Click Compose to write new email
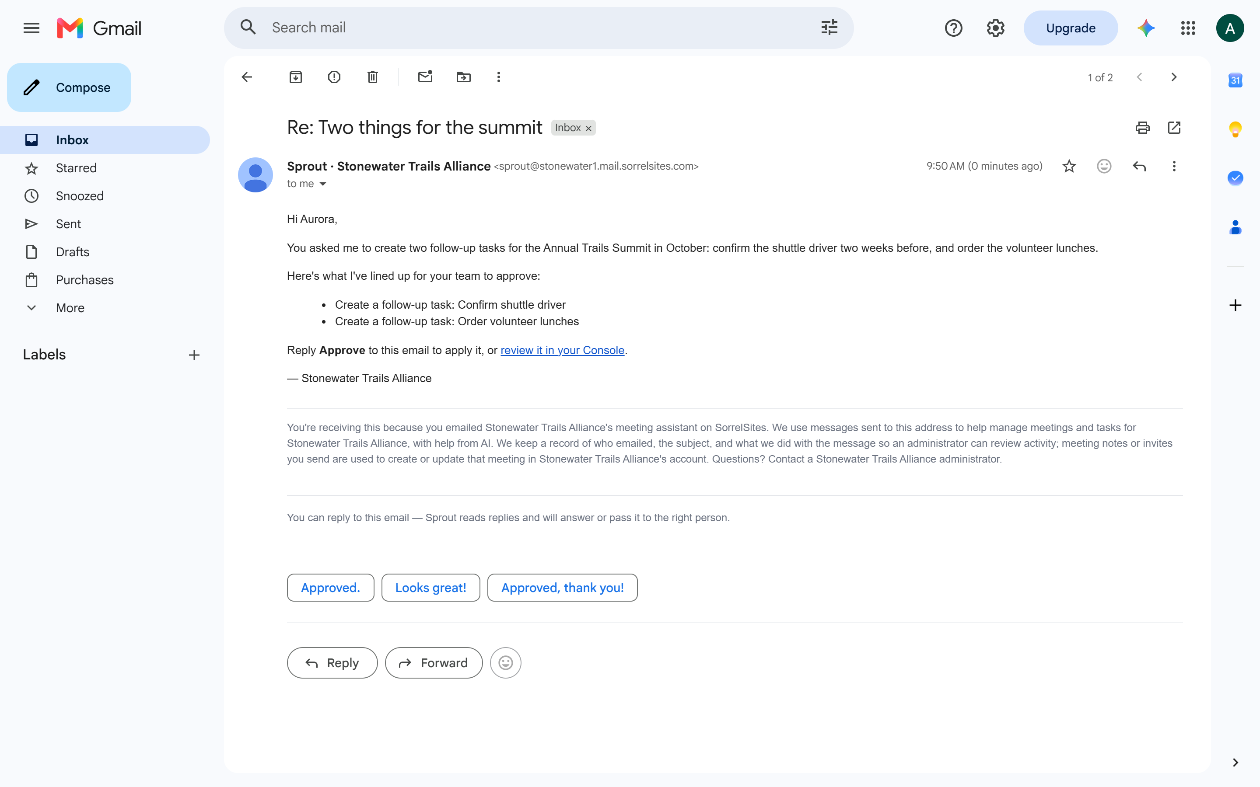 coord(69,87)
